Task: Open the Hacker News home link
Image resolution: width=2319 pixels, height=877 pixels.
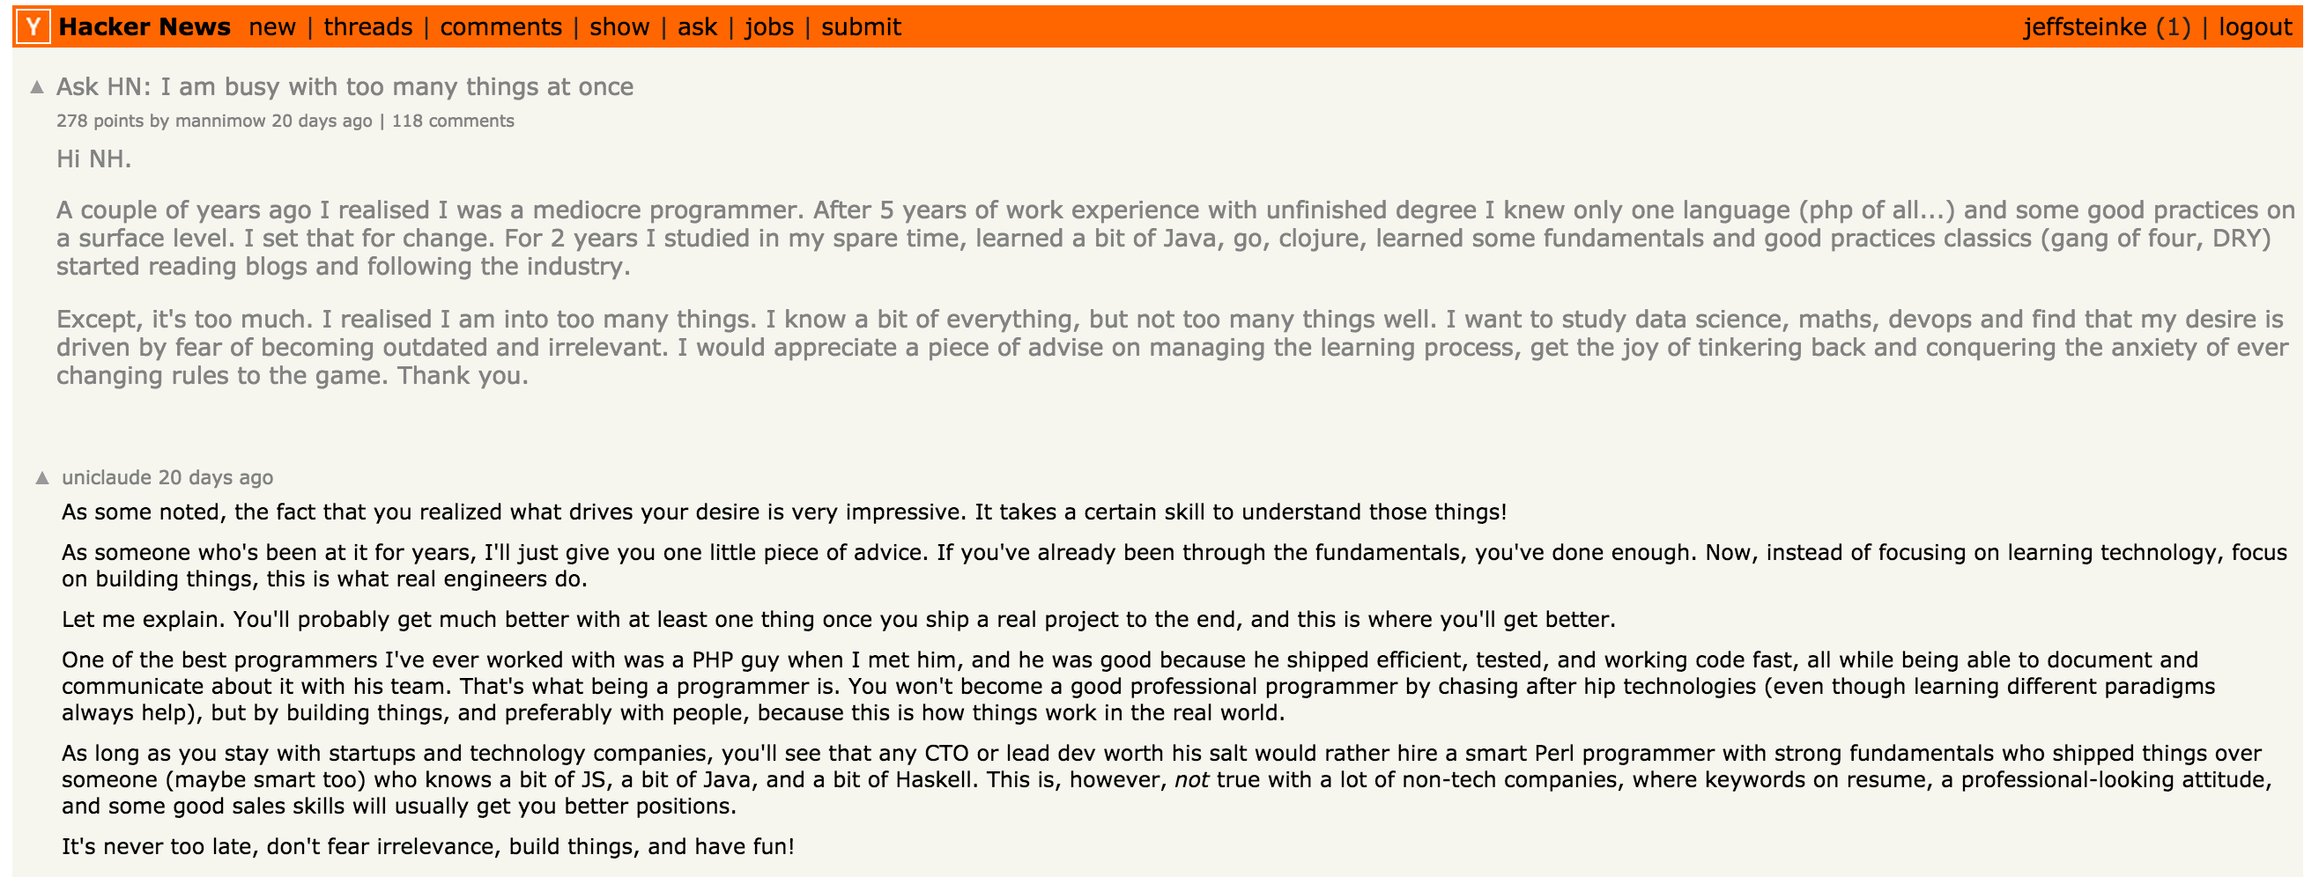Action: point(144,27)
